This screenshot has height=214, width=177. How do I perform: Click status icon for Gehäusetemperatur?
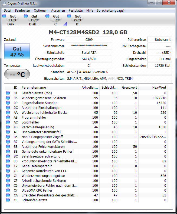pyautogui.click(x=8, y=166)
